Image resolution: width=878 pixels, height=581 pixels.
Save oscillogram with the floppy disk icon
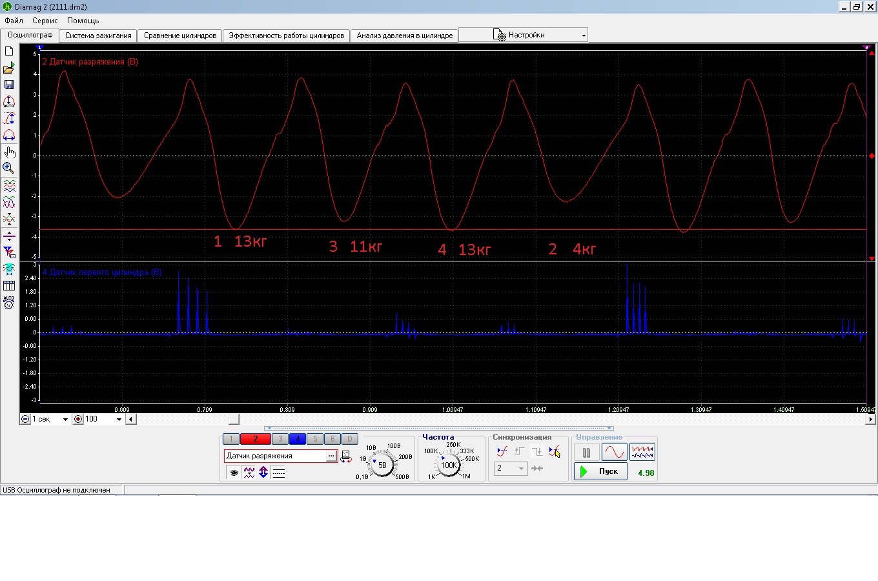click(x=9, y=85)
